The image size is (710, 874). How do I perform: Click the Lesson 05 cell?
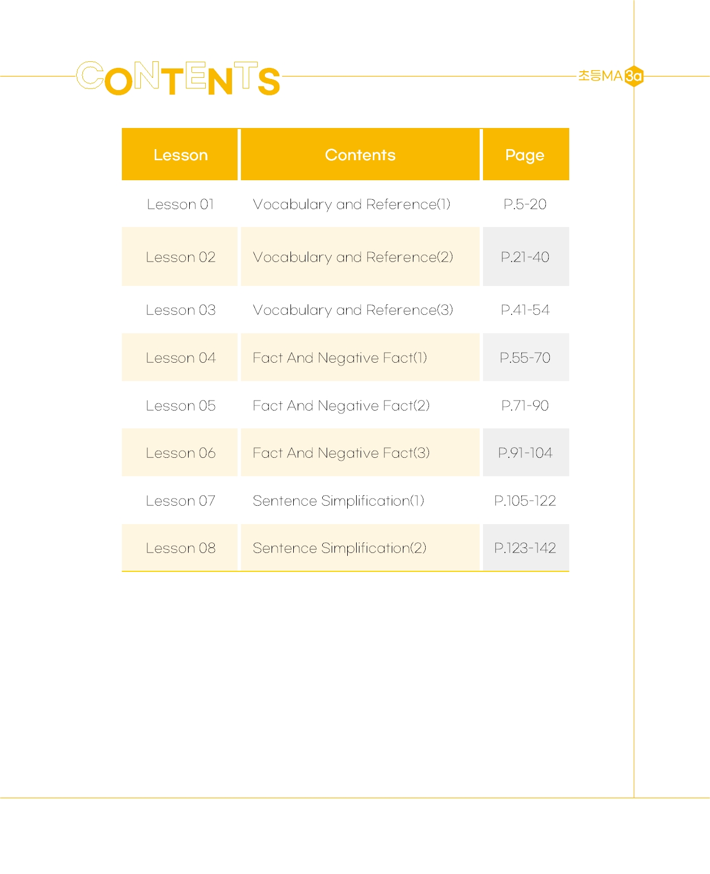[180, 406]
